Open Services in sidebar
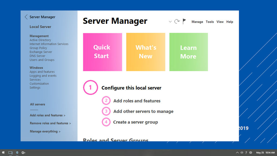 coord(35,79)
